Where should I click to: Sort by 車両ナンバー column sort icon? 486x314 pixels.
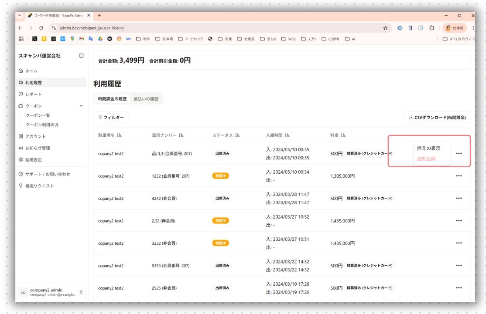181,135
